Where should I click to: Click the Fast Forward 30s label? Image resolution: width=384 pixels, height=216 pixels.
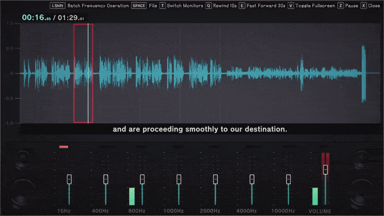click(x=266, y=6)
